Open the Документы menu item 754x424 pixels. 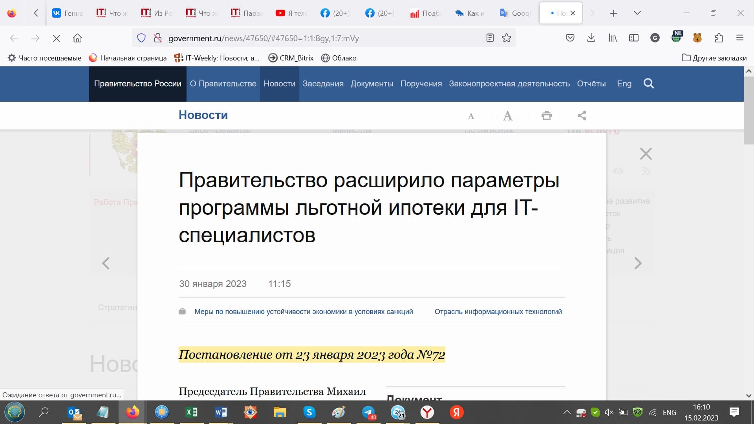[372, 84]
